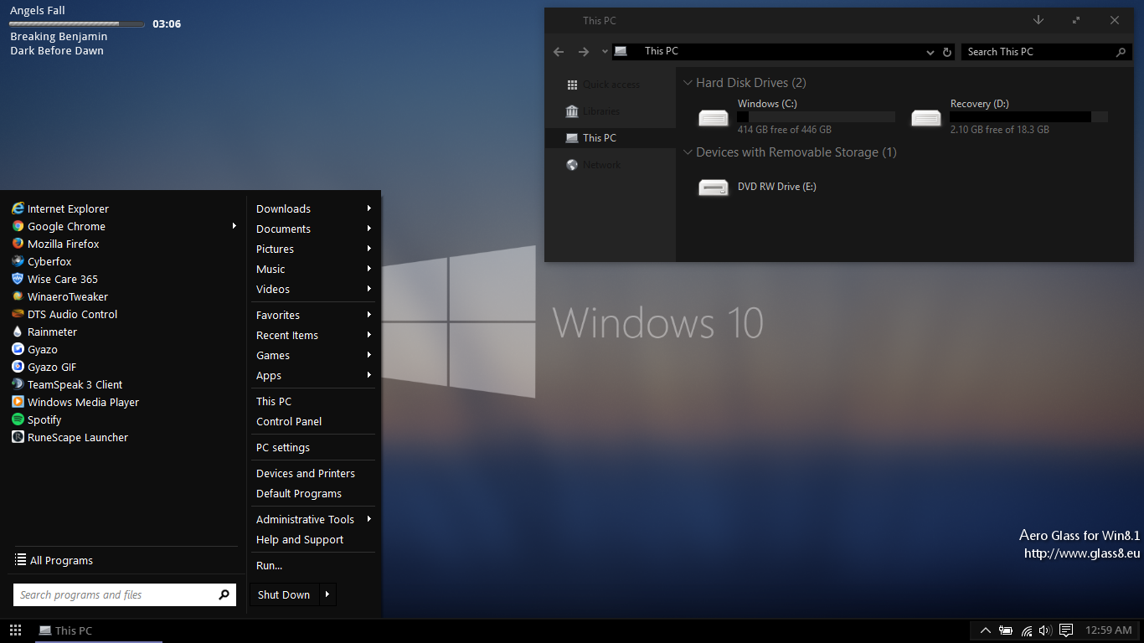The height and width of the screenshot is (643, 1144).
Task: Click the Search This PC field
Action: tap(1048, 52)
